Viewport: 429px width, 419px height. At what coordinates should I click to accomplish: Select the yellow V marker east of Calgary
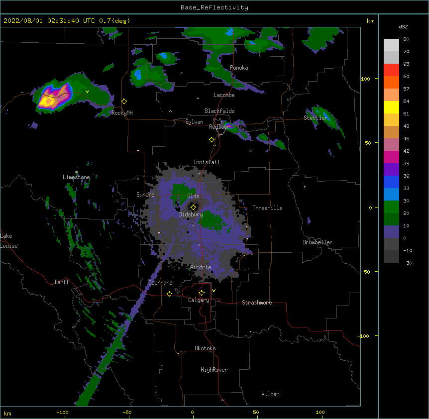pyautogui.click(x=214, y=291)
